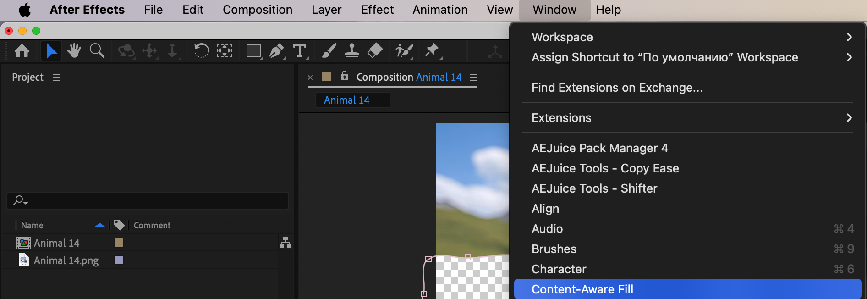
Task: Select the Clone Stamp tool
Action: (x=351, y=51)
